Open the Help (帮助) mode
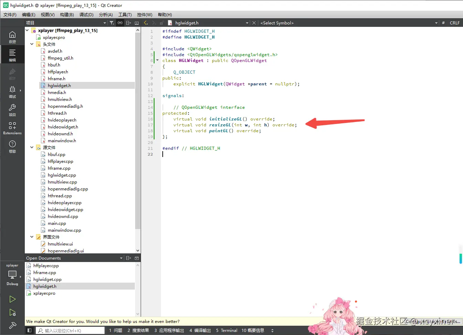The width and height of the screenshot is (463, 335). 12,147
